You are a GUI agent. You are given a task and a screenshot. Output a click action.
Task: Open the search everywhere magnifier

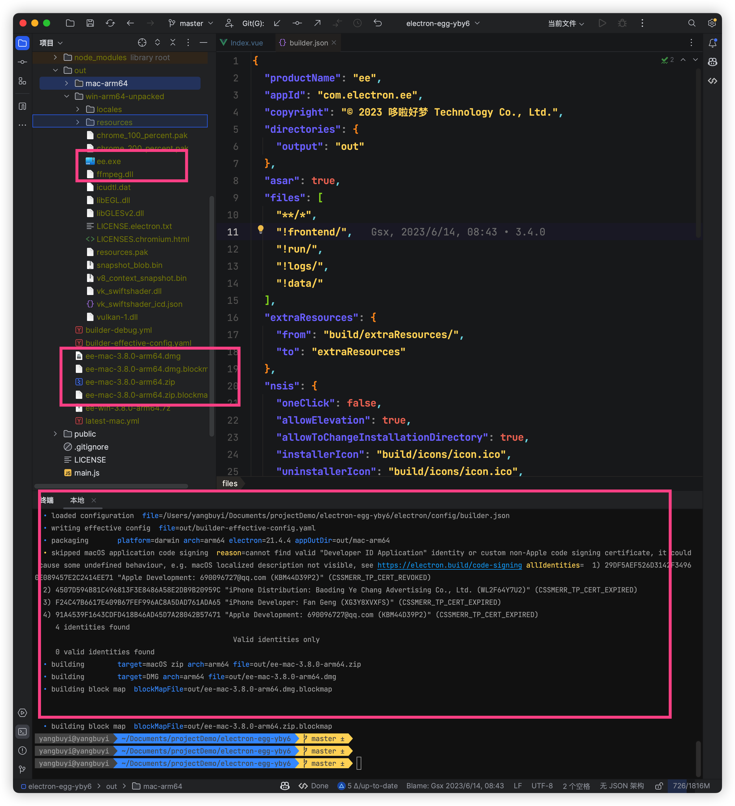click(692, 23)
